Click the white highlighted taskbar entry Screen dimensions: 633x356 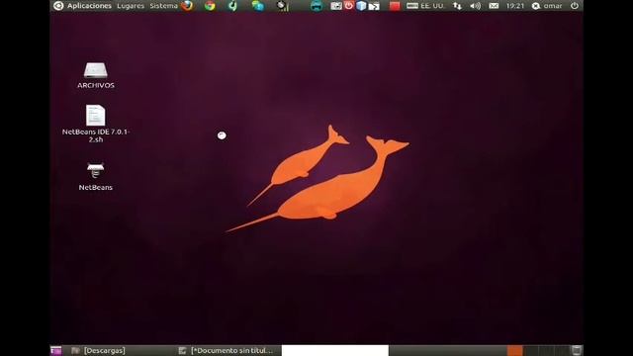tap(335, 350)
